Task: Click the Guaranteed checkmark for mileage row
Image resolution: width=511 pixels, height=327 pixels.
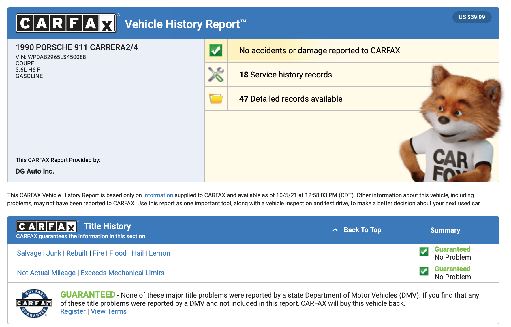Action: [x=424, y=271]
